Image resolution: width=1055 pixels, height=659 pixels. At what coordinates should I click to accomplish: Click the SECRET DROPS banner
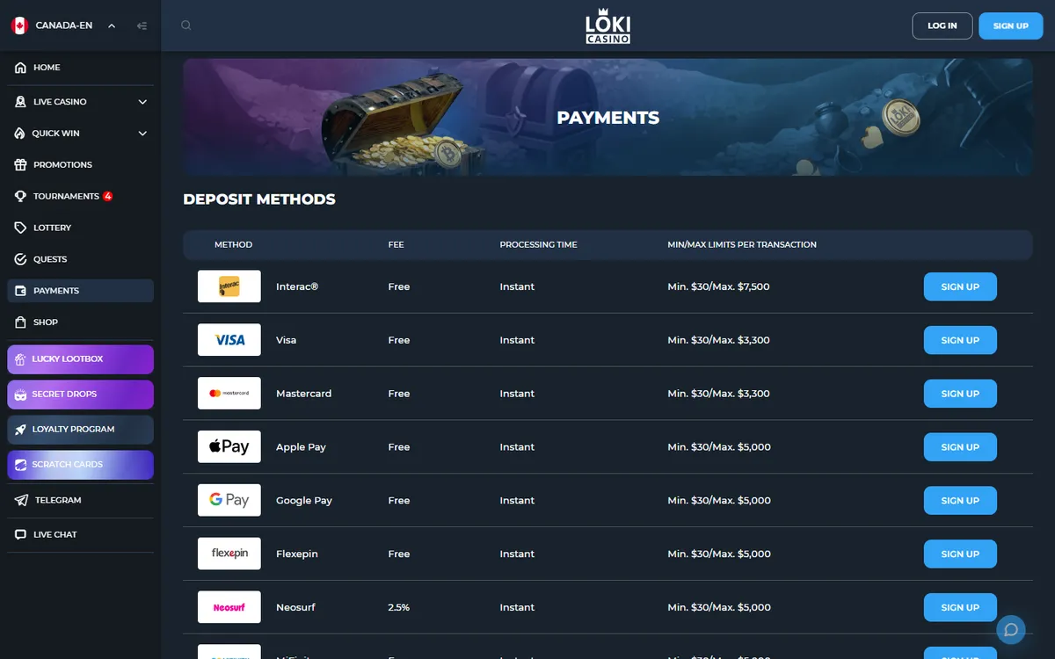(x=80, y=395)
